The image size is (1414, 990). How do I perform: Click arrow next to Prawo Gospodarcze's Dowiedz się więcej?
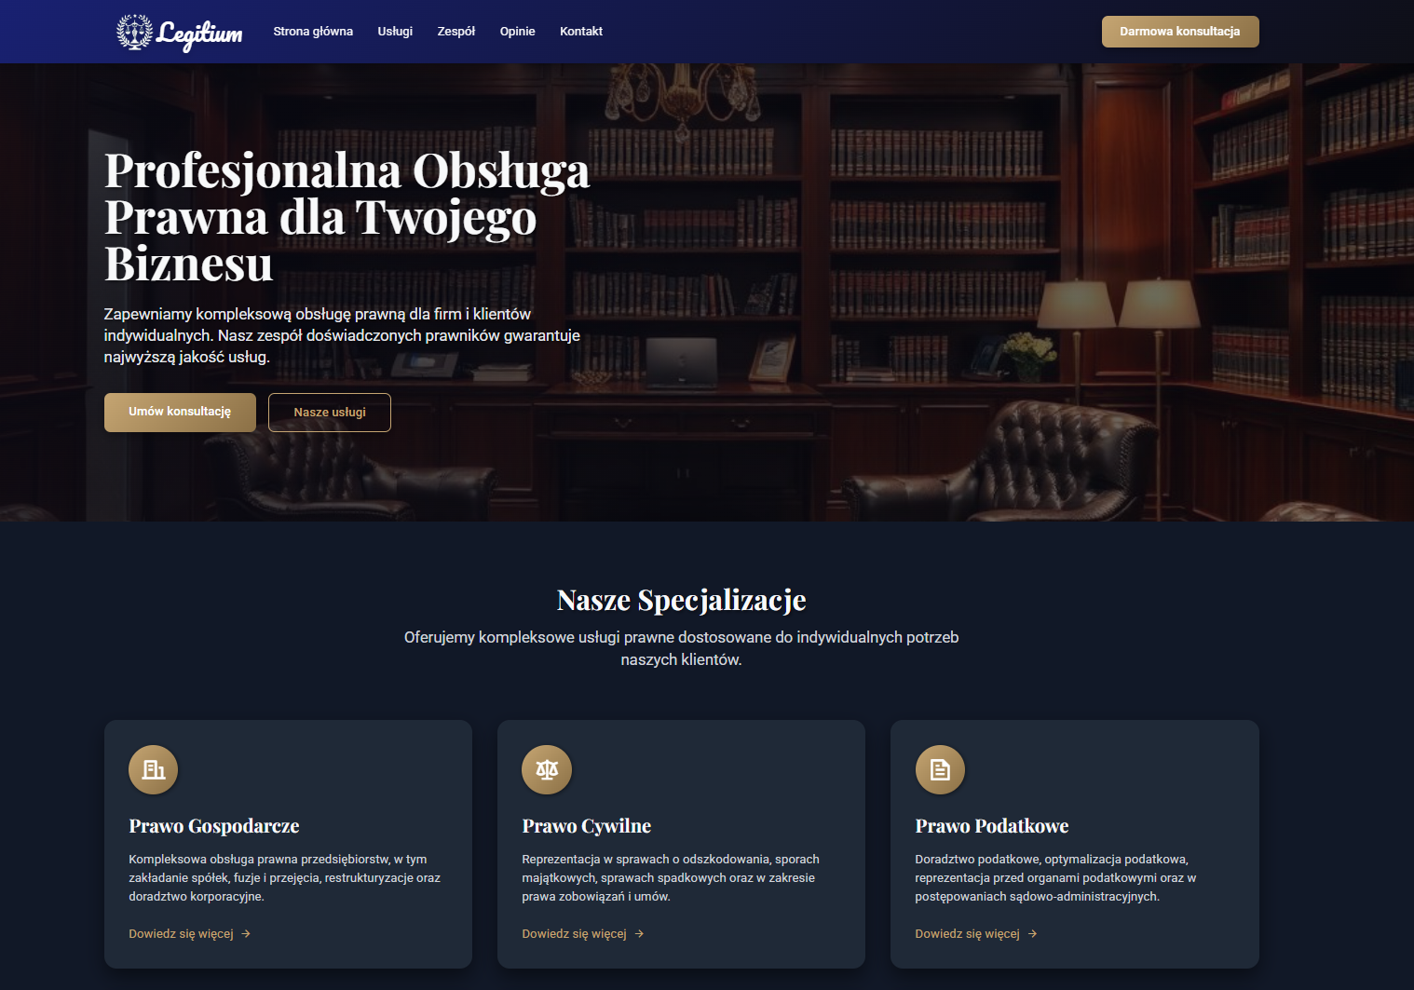click(246, 934)
